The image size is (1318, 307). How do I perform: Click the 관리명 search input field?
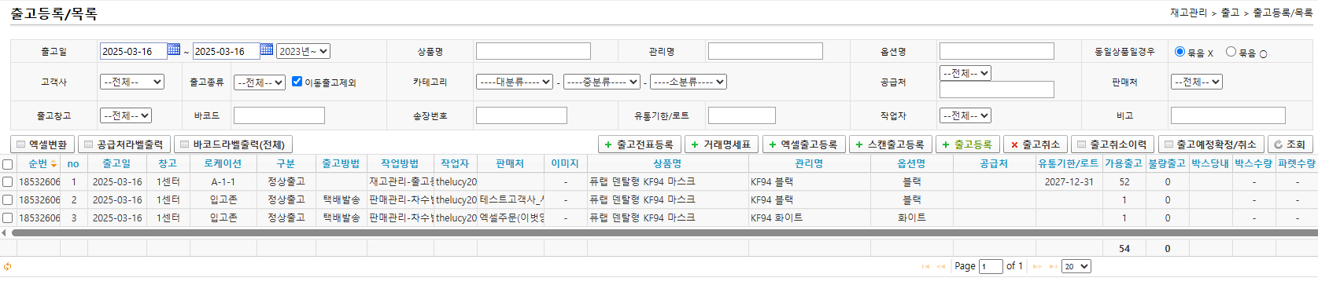coord(766,51)
